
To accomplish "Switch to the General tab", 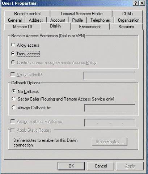I will click(x=15, y=20).
